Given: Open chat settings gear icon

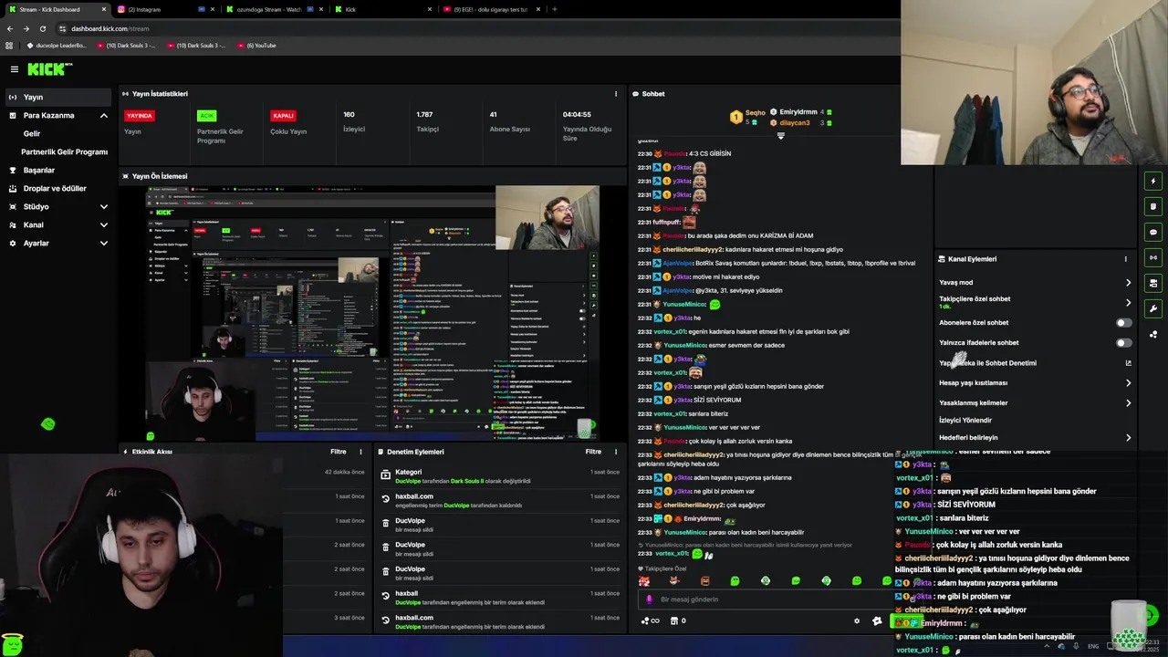Looking at the screenshot, I should (x=857, y=620).
